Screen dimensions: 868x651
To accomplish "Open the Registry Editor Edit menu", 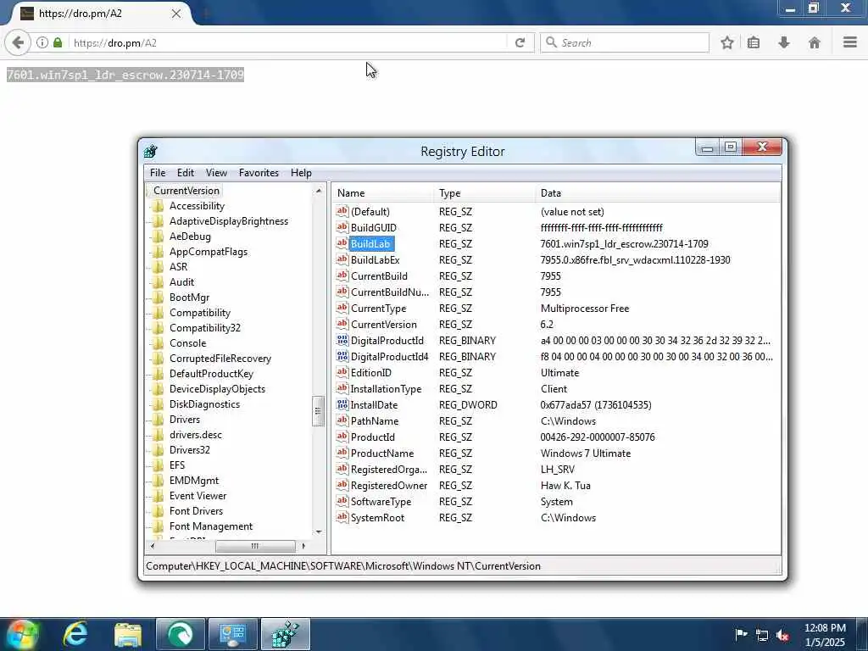I will (x=186, y=173).
